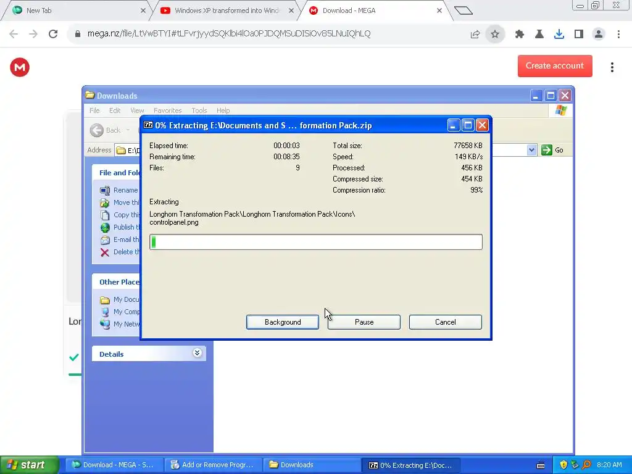Viewport: 632px width, 474px height.
Task: Click the Background button in extraction dialog
Action: click(283, 322)
